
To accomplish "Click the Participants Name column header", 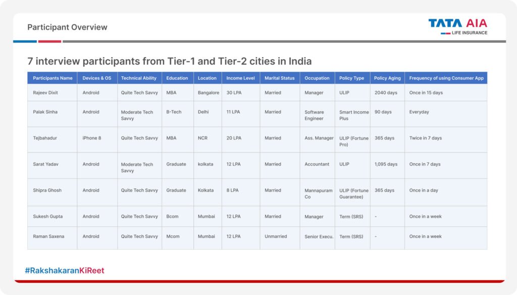I will click(53, 78).
